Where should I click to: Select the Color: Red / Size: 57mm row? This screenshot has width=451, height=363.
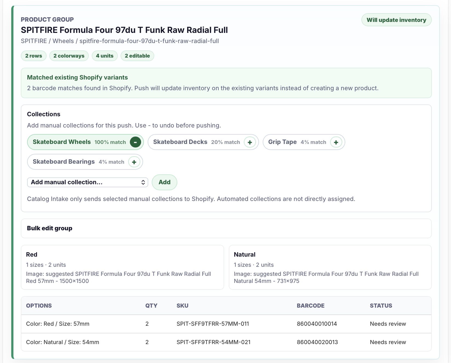tap(226, 324)
